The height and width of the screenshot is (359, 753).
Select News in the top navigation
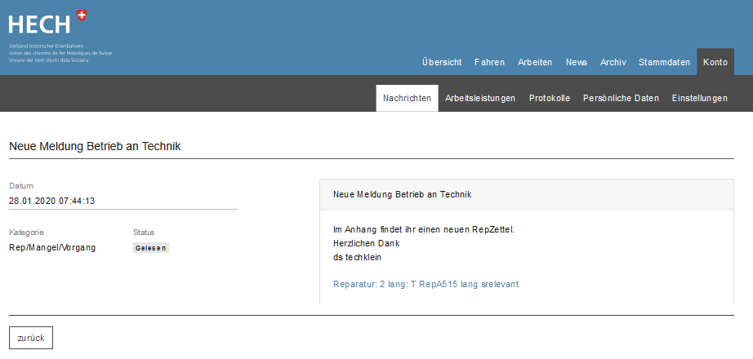point(576,62)
